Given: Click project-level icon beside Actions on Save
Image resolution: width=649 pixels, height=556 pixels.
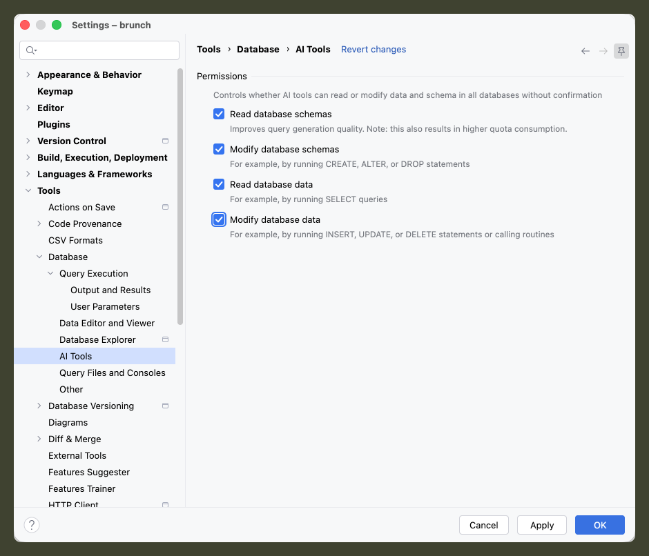Looking at the screenshot, I should click(165, 207).
